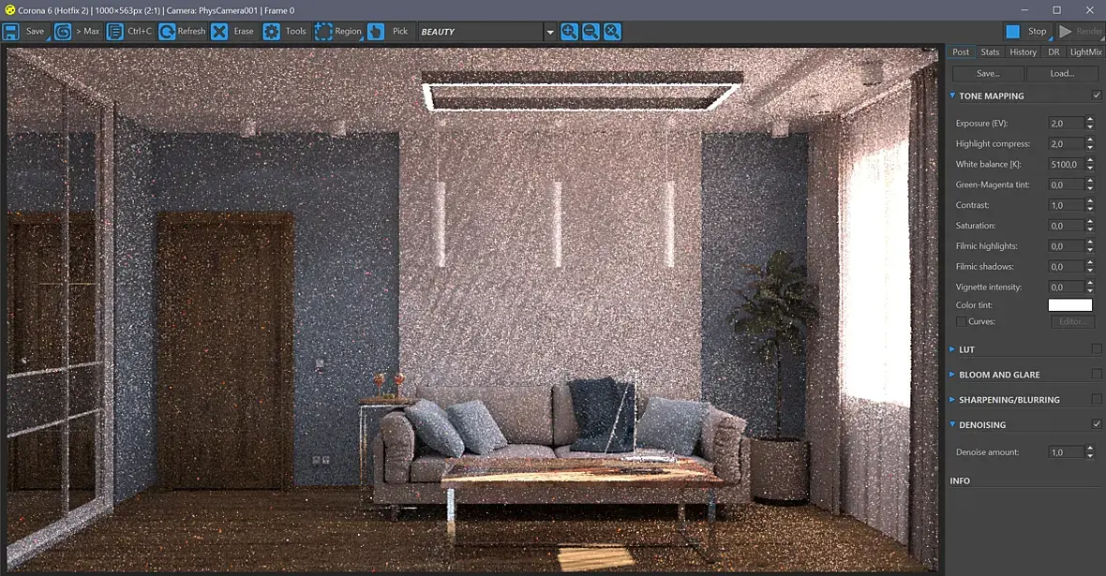Click the zoom in magnifier icon
Viewport: 1106px width, 576px height.
tap(569, 32)
